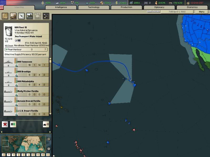
Task: Select the air units (plane) filter icon
Action: coord(21,16)
